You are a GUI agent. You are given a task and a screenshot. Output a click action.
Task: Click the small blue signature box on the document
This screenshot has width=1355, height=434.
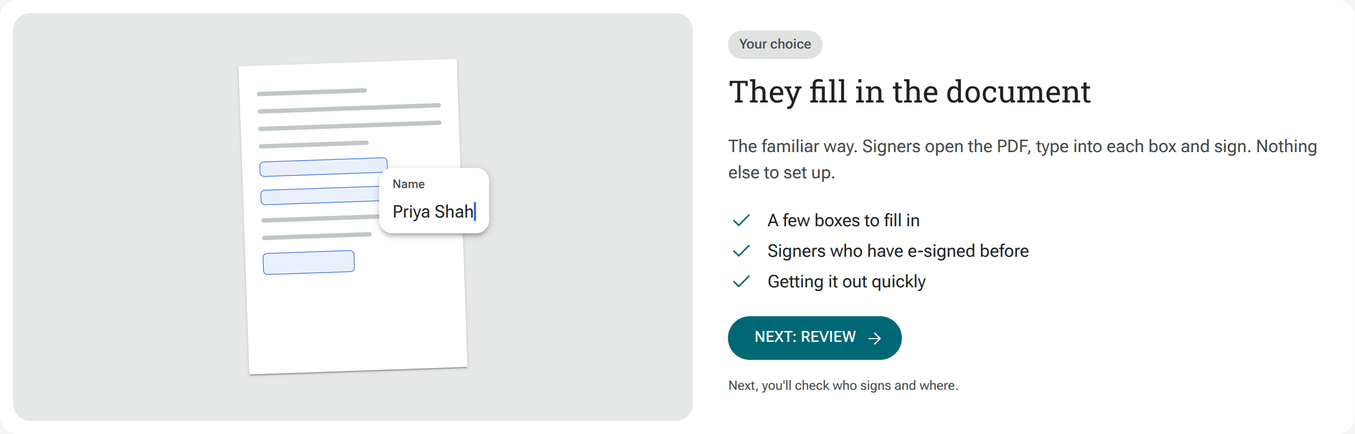pyautogui.click(x=308, y=262)
